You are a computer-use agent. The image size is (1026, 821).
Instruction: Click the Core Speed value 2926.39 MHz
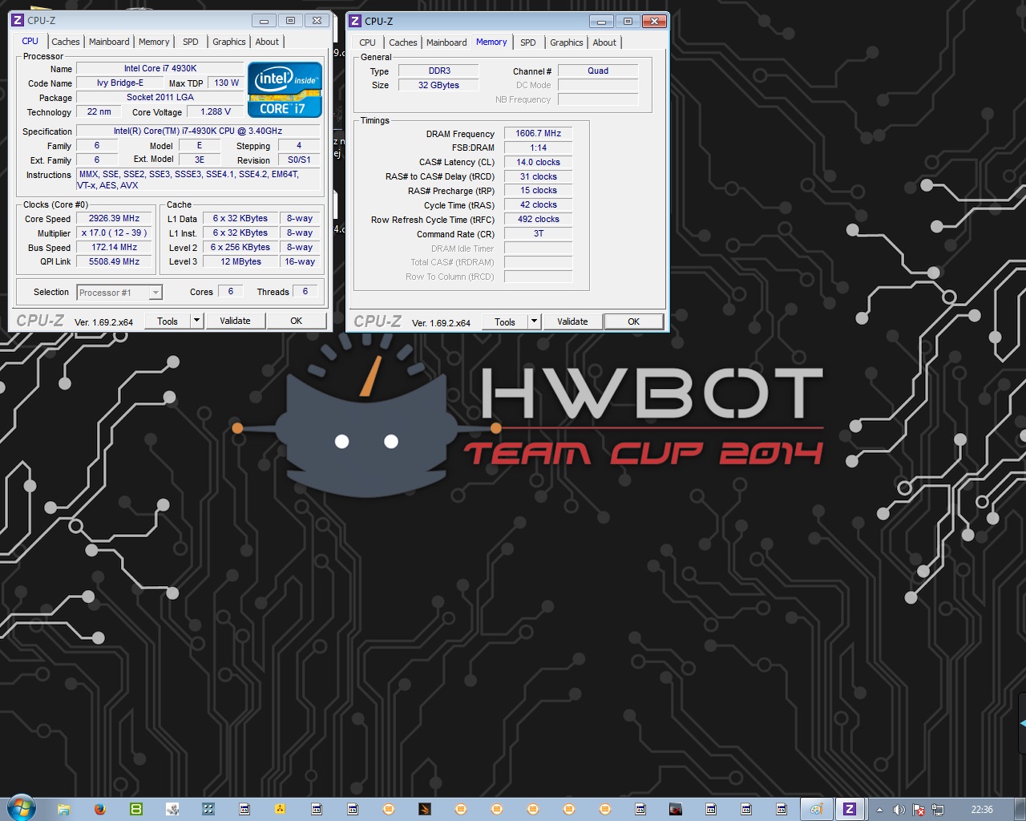click(115, 219)
